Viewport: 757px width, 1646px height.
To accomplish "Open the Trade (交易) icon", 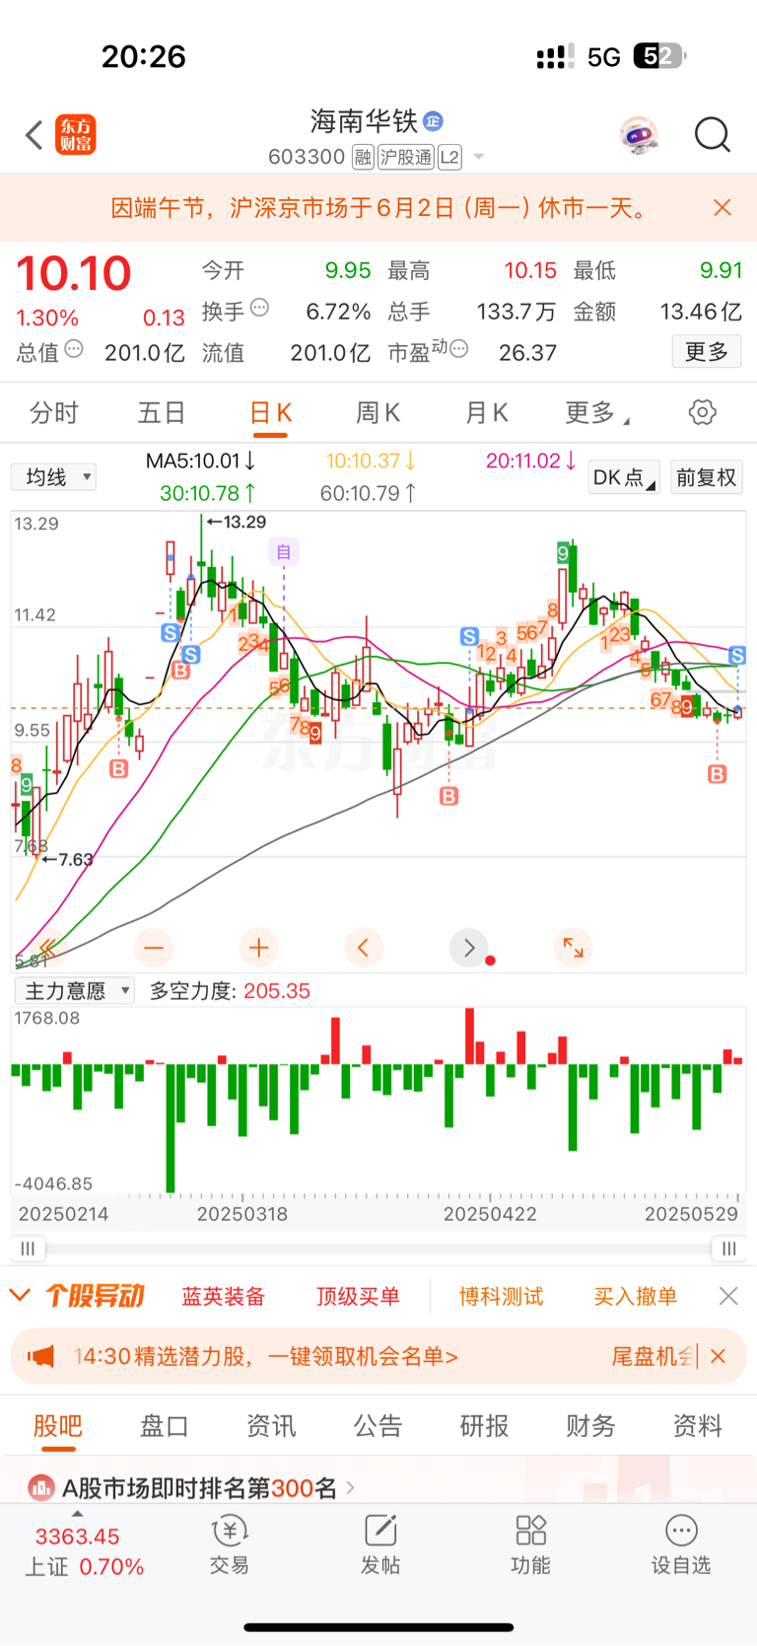I will pos(229,1544).
